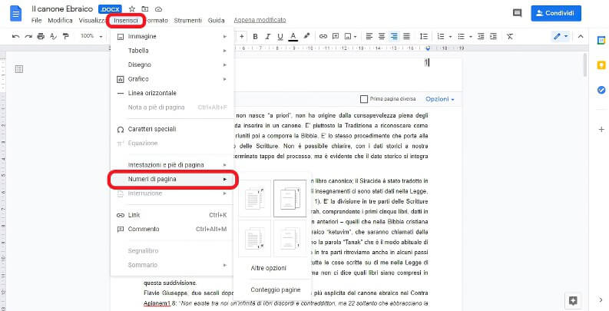The image size is (609, 311).
Task: Click the highlighter color icon
Action: point(307,36)
